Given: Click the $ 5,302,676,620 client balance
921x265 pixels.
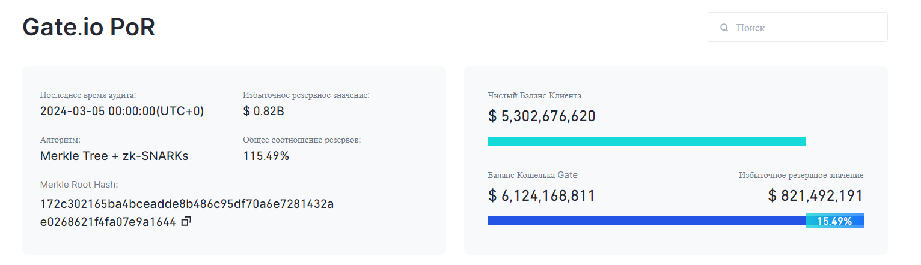Looking at the screenshot, I should [x=542, y=116].
